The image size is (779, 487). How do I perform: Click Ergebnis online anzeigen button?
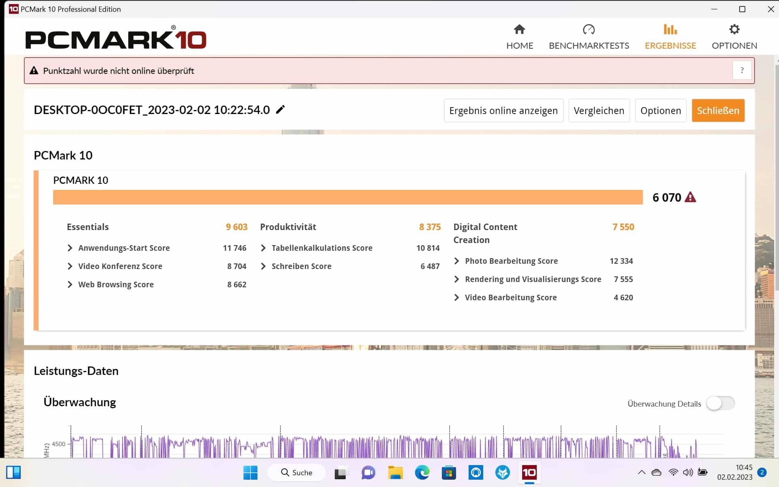pos(503,110)
